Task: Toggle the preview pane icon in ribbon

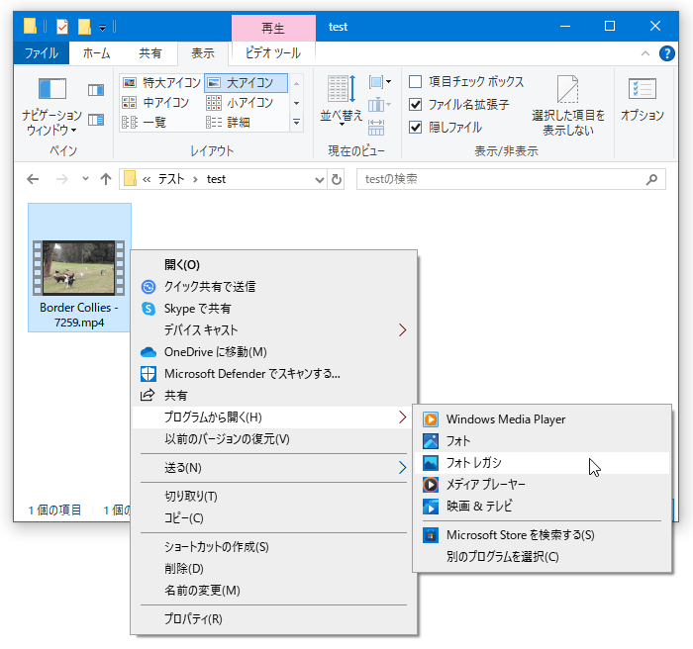Action: (x=96, y=90)
